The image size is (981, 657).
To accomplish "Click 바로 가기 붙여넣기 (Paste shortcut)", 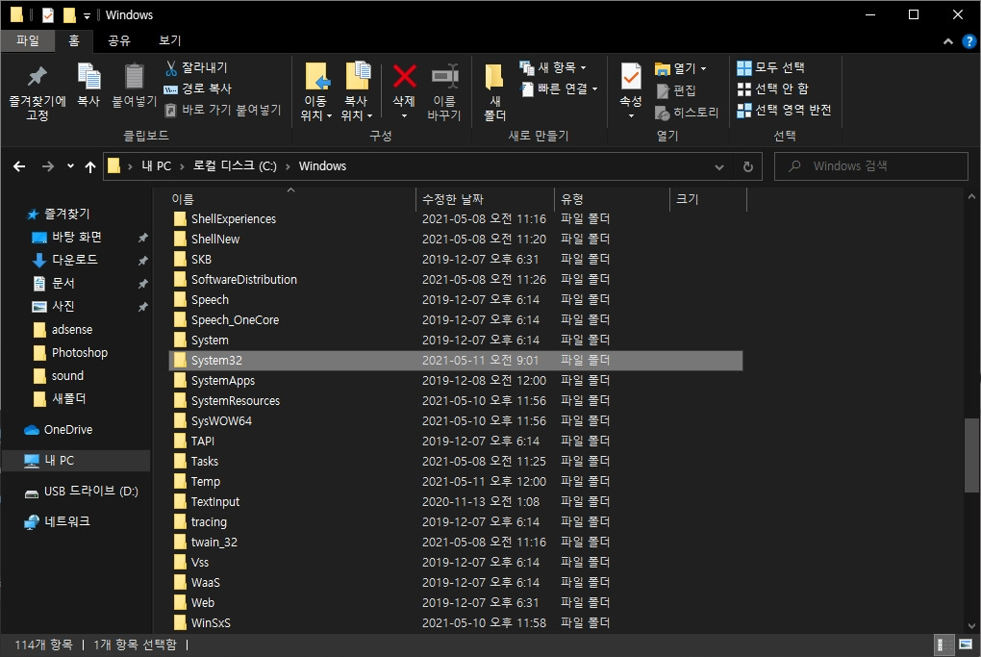I will [x=223, y=110].
